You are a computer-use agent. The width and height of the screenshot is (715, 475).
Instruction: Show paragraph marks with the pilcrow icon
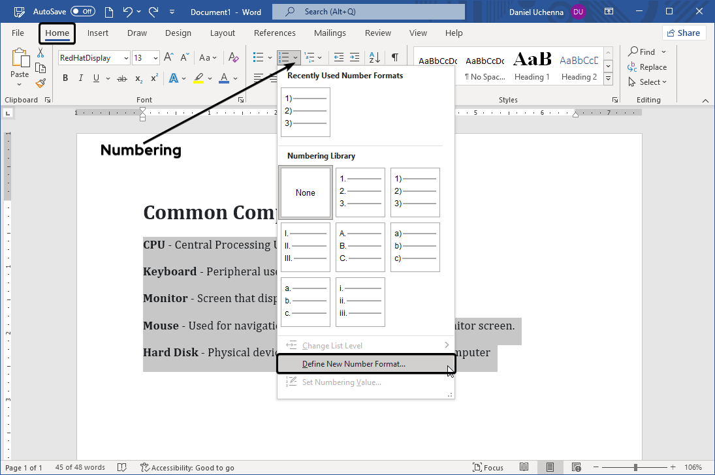tap(395, 57)
